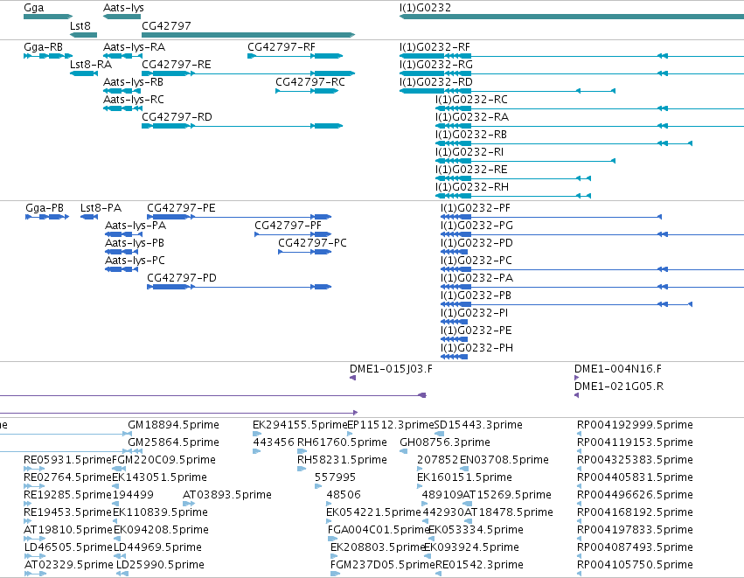Image resolution: width=744 pixels, height=578 pixels.
Task: Click protein l(1)G0232-PF label
Action: point(476,208)
